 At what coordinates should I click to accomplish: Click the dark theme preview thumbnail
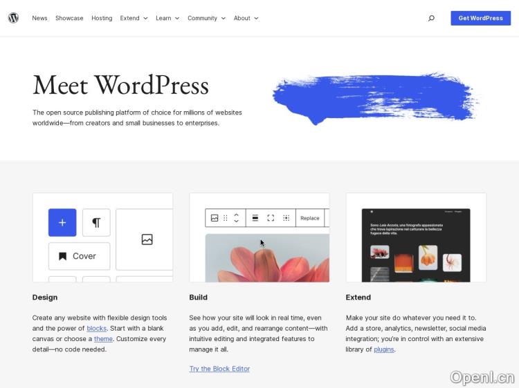tap(416, 245)
